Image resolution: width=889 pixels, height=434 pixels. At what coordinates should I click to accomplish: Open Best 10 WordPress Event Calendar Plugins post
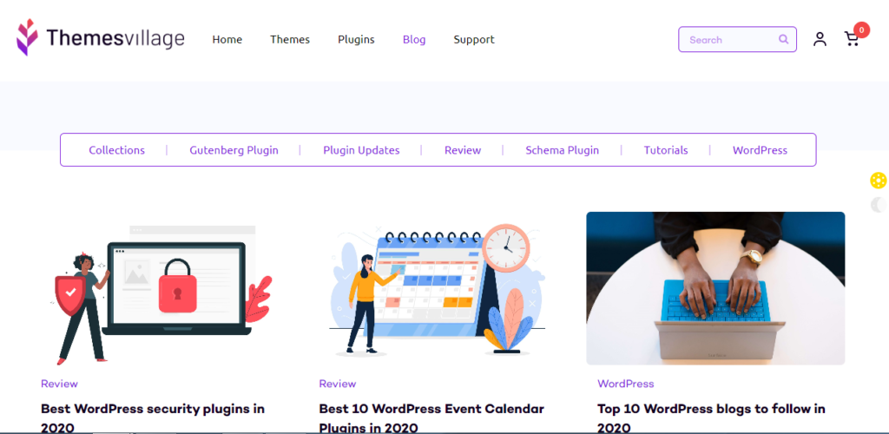[431, 418]
